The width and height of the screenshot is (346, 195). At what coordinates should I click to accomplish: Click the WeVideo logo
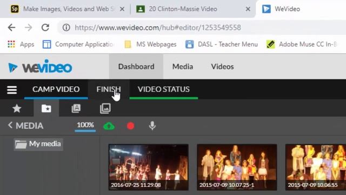pyautogui.click(x=40, y=67)
